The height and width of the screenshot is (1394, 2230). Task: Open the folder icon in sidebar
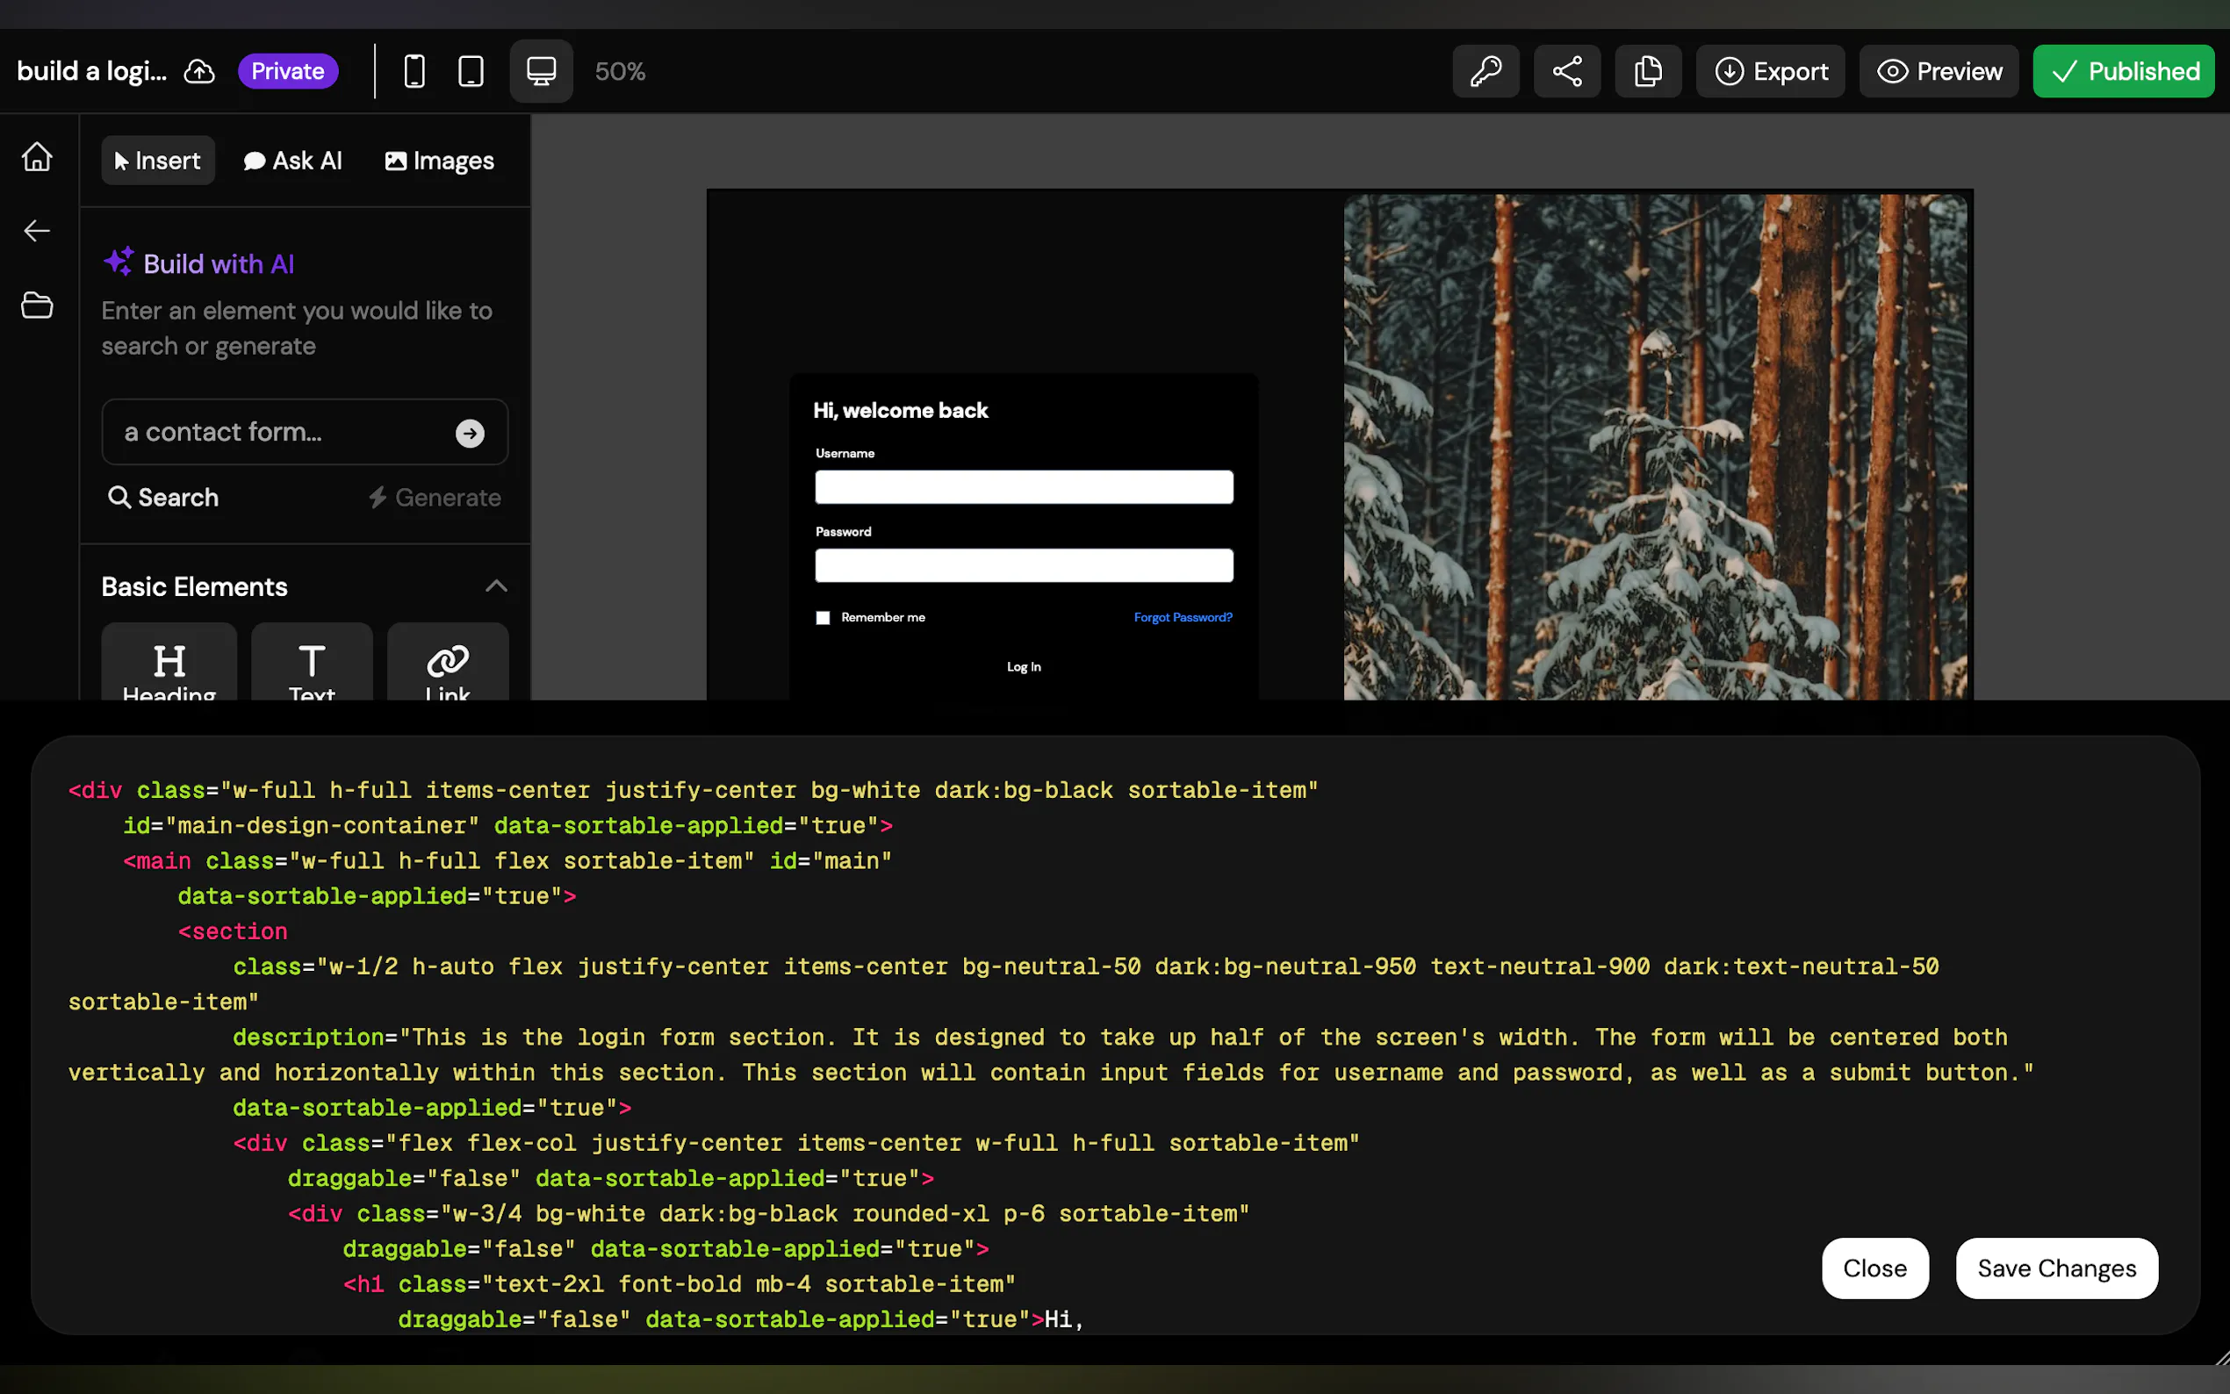(37, 305)
